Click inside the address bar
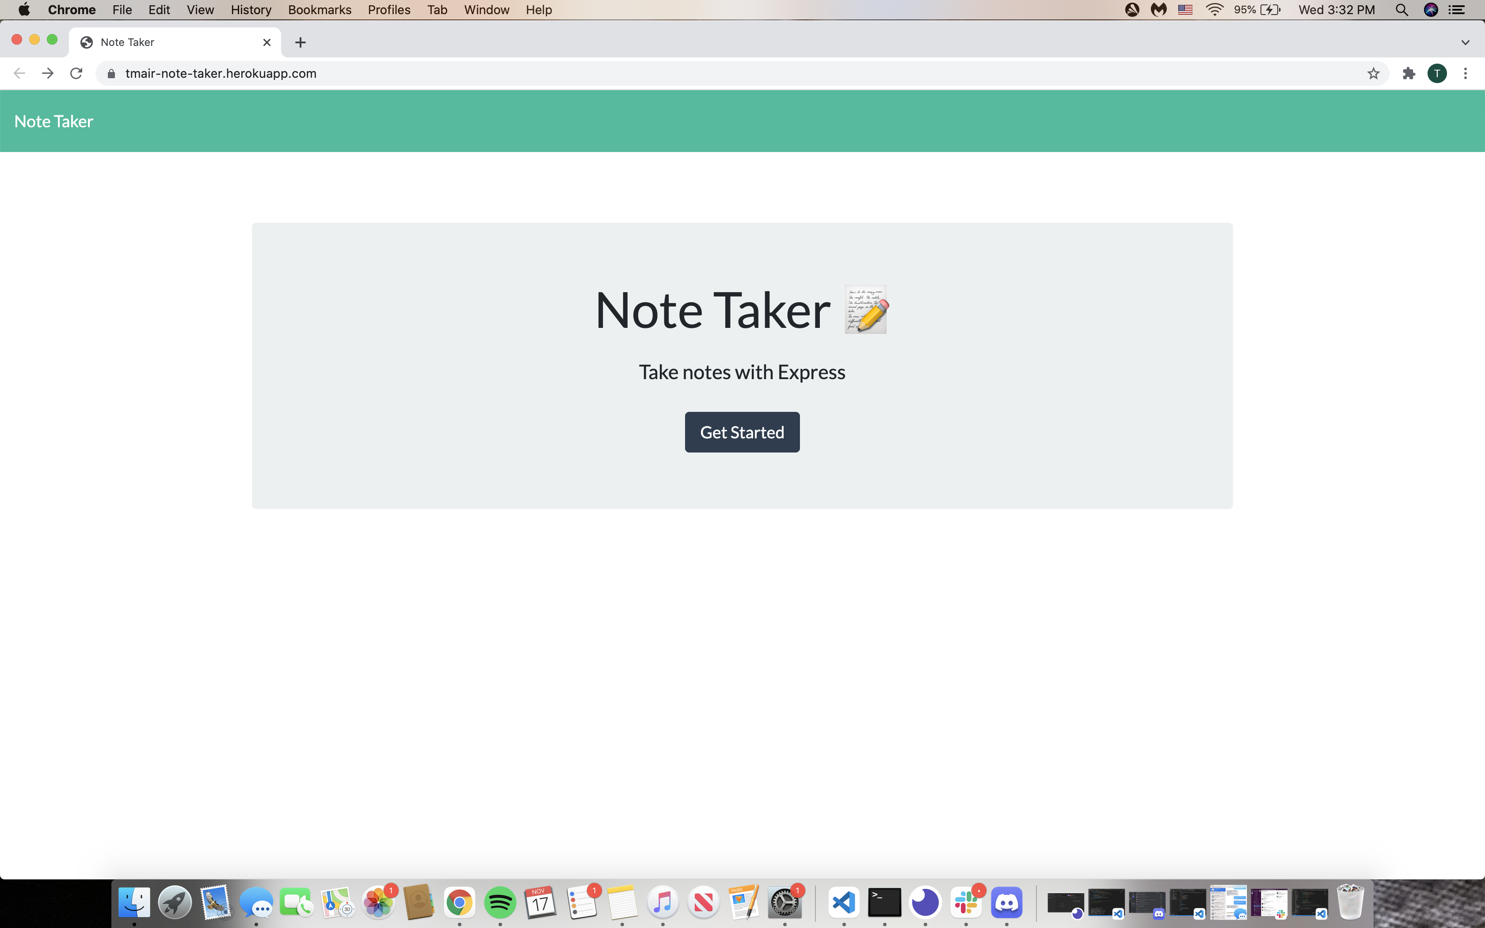Image resolution: width=1485 pixels, height=928 pixels. [430, 73]
